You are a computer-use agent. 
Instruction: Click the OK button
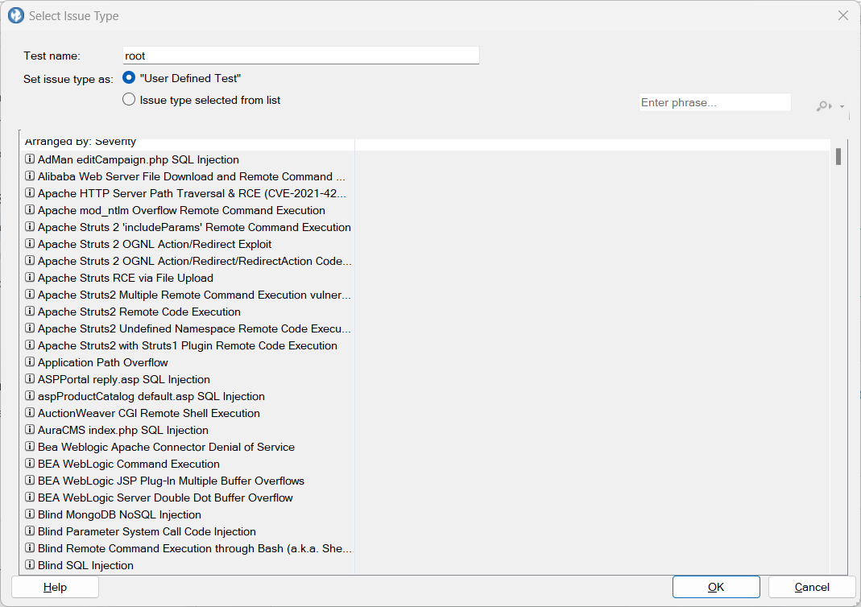pos(715,586)
